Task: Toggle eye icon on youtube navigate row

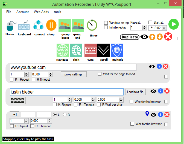Action: [152, 67]
